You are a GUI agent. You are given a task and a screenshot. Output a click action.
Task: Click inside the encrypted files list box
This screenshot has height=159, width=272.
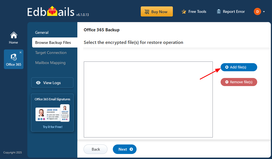pyautogui.click(x=148, y=99)
